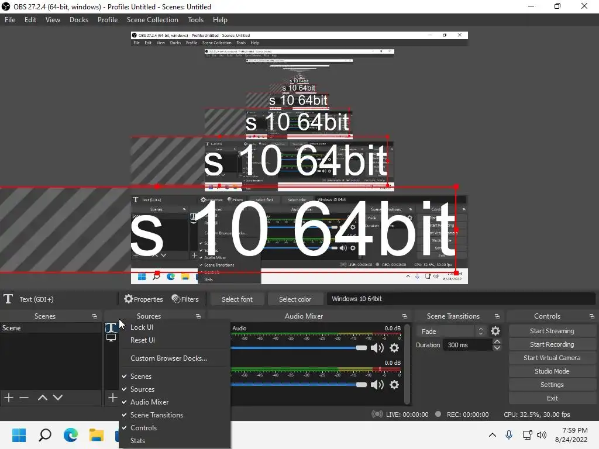Mute the Audio channel speaker icon
Screen dimensions: 599x449
click(x=377, y=348)
